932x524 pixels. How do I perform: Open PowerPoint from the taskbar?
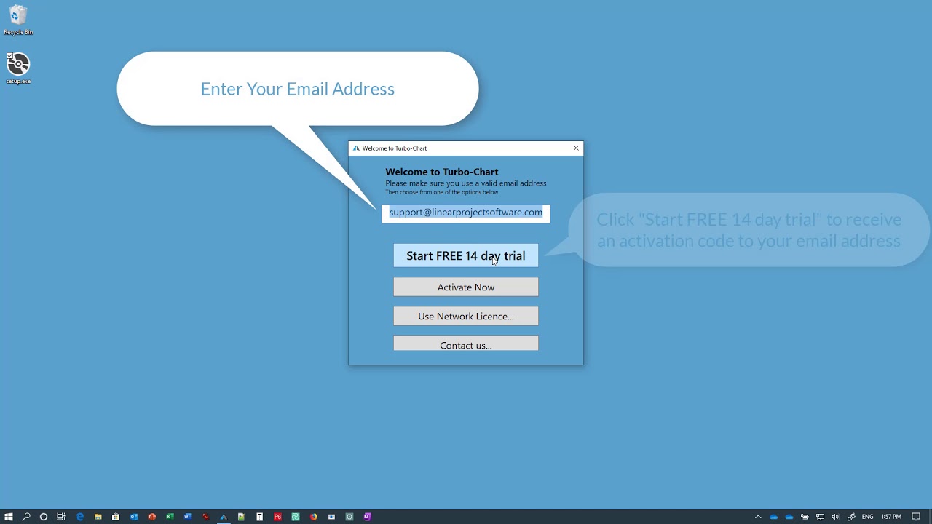coord(151,517)
